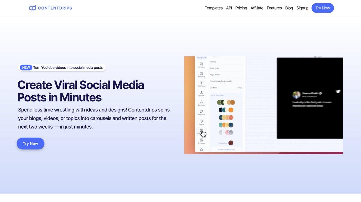Click the Shuffle Random Fonts button
Viewport: 361px width, 202px height.
coord(226,150)
